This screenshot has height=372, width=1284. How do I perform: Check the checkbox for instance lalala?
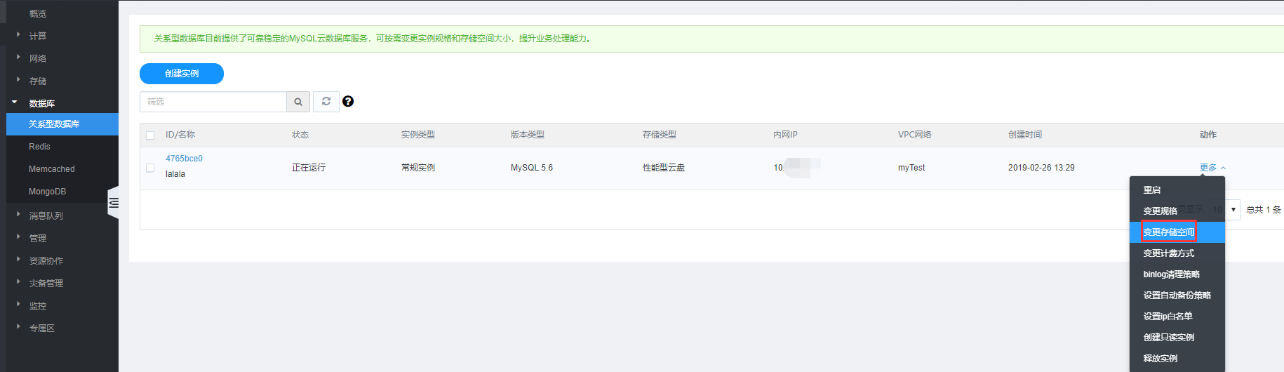tap(150, 168)
